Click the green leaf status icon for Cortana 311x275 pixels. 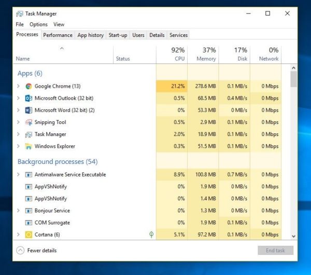(151, 235)
